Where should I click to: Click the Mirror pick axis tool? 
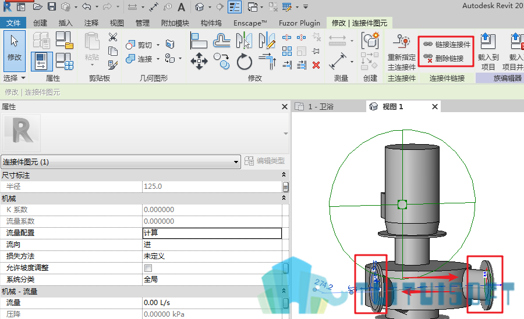(x=245, y=40)
